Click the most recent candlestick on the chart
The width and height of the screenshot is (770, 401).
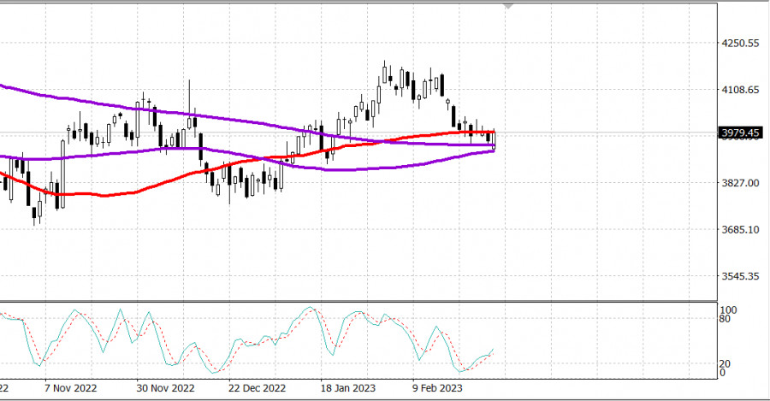494,140
